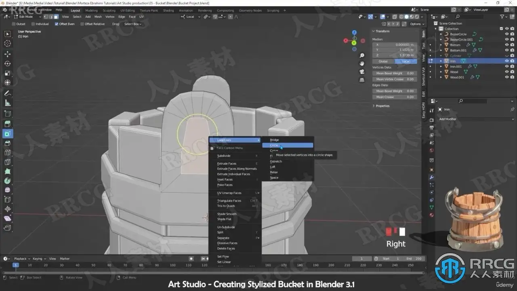Click Relax in LoopTools submenu
This screenshot has height=291, width=517.
[x=287, y=172]
